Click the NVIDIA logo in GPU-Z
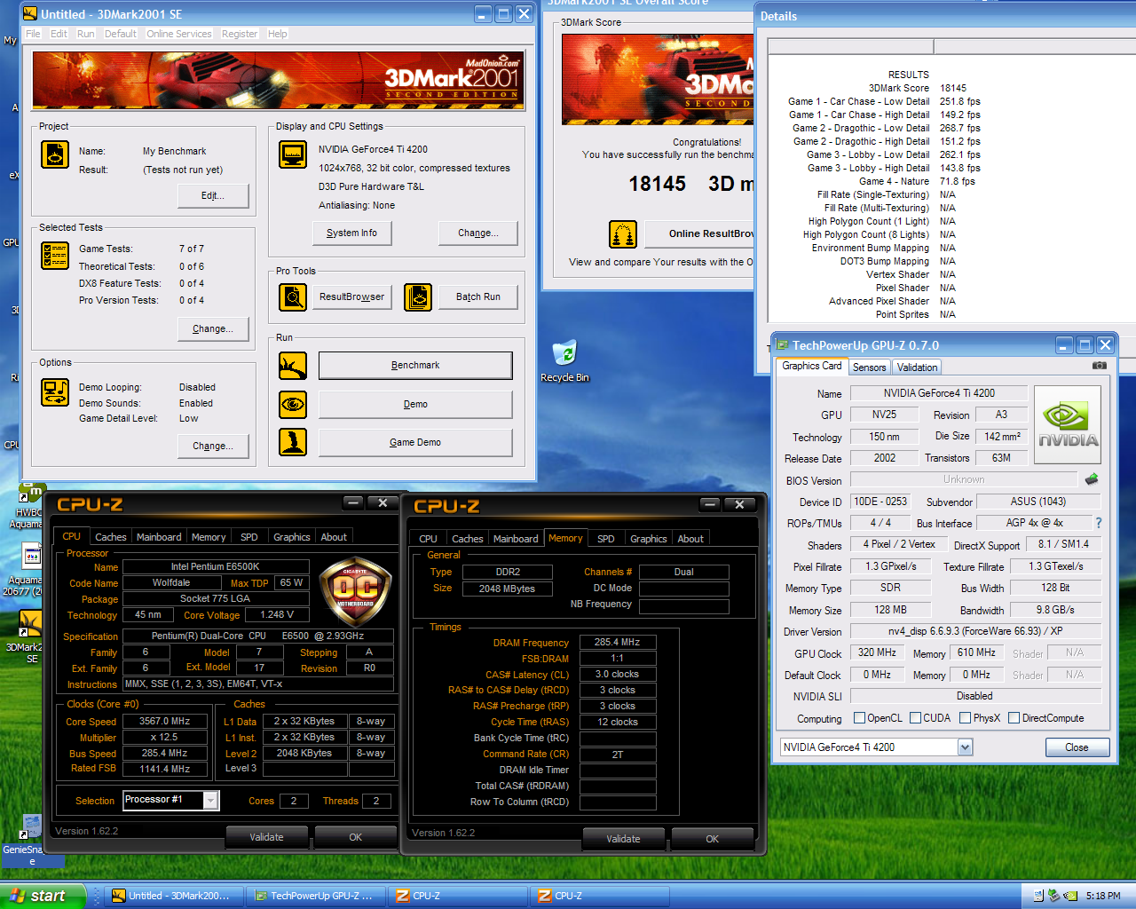Screen dimensions: 1136x909 pyautogui.click(x=1068, y=424)
